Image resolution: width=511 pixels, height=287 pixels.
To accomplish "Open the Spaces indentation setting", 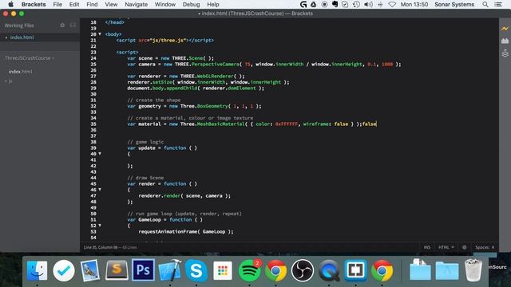I will tap(485, 247).
